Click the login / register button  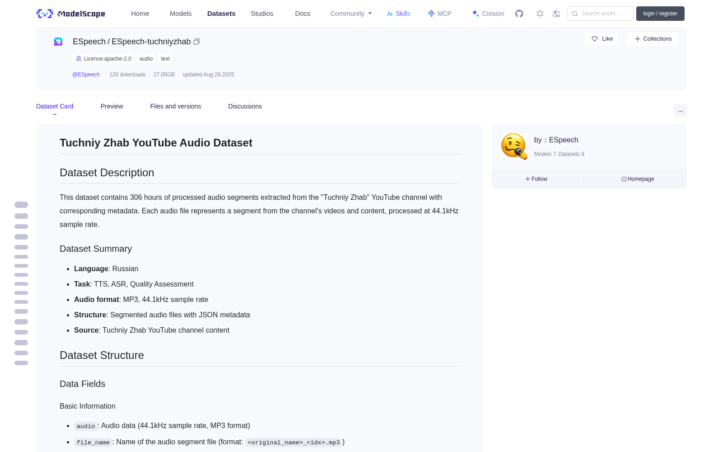point(660,14)
